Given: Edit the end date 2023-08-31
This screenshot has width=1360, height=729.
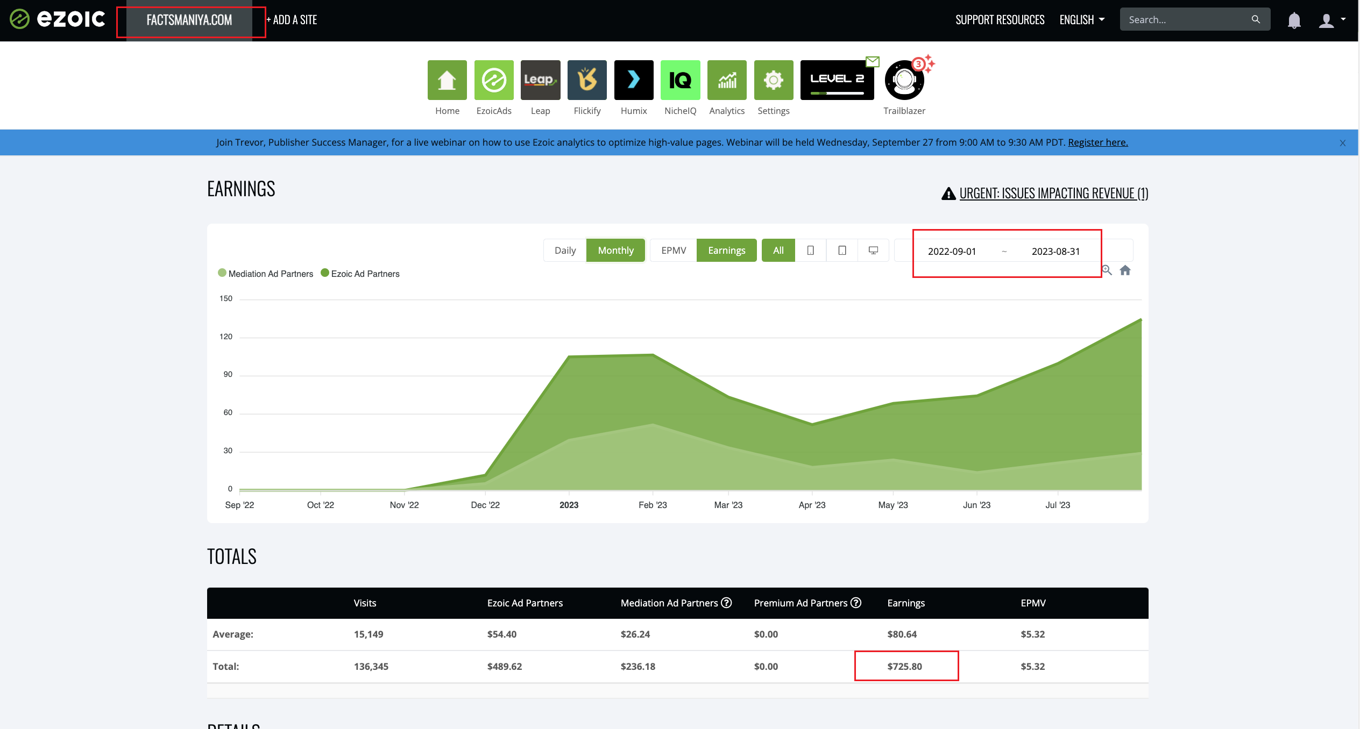Looking at the screenshot, I should [1056, 252].
